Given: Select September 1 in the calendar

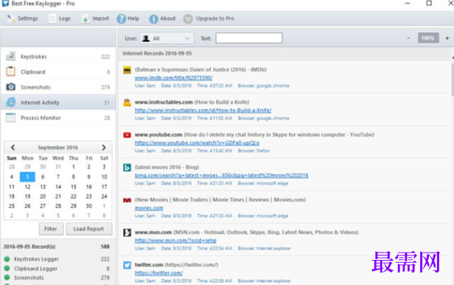Looking at the screenshot, I should point(73,166).
